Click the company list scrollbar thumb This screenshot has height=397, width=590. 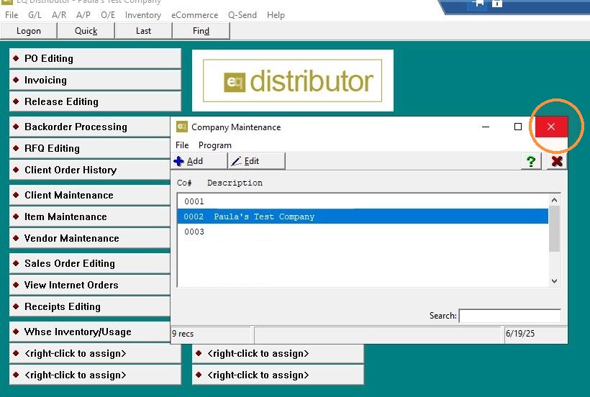click(554, 229)
